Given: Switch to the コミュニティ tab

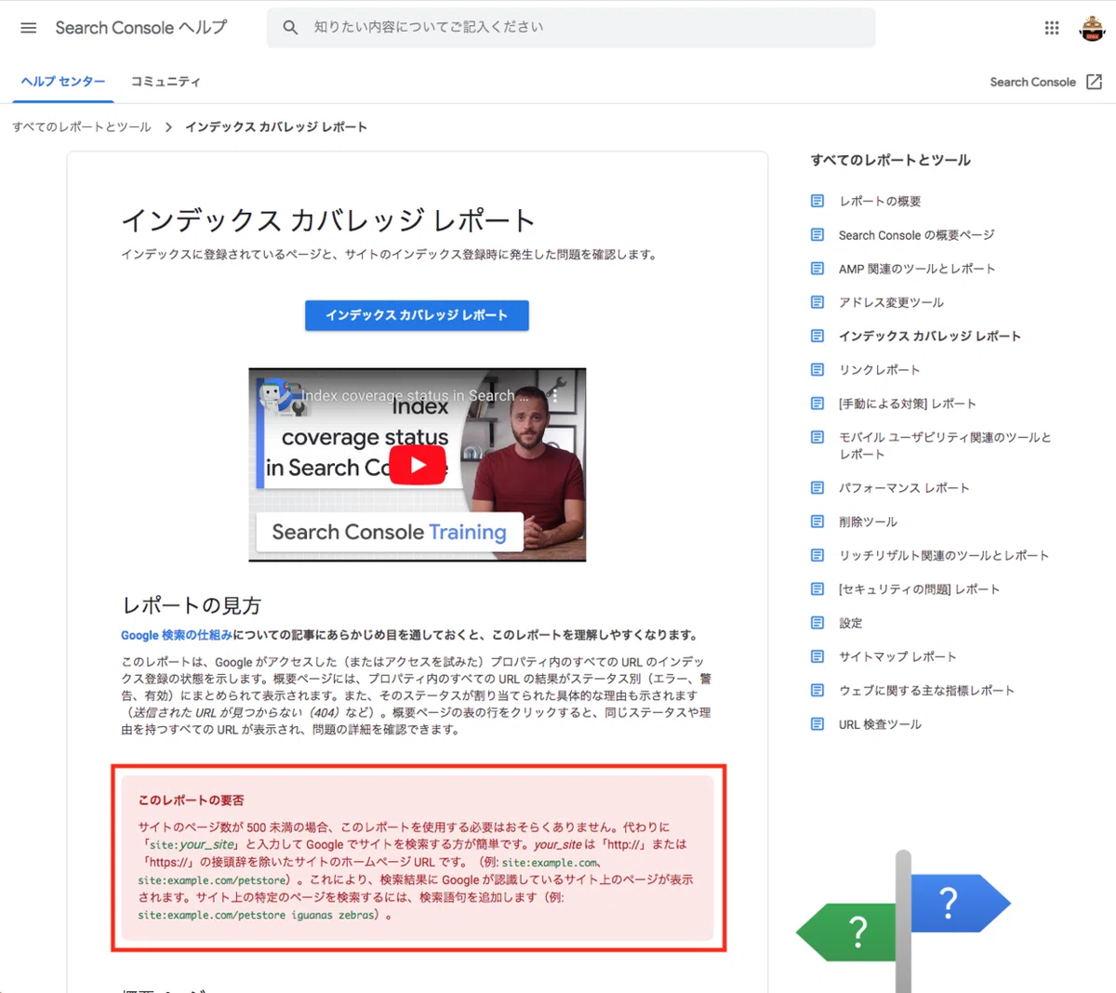Looking at the screenshot, I should [x=166, y=82].
